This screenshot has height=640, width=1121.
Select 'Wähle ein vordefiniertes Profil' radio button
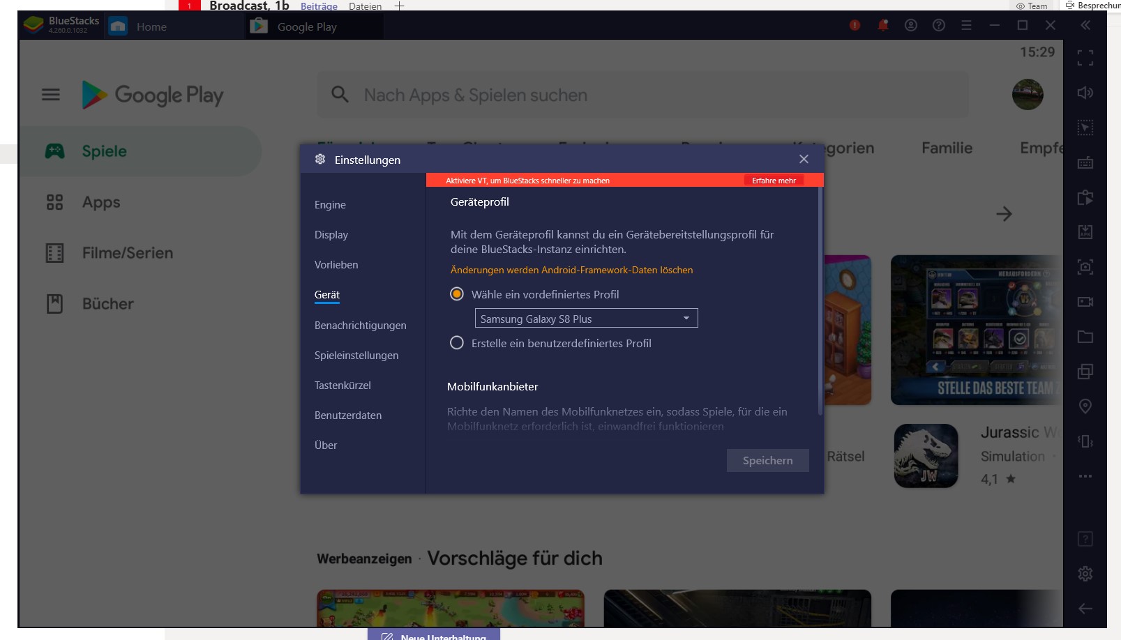[x=457, y=294]
